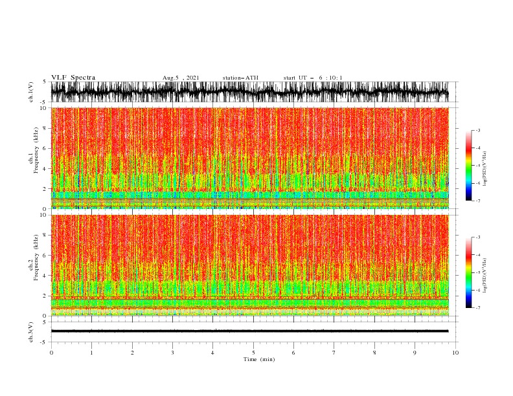This screenshot has width=513, height=396.
Task: Click the ch.1 color bar "log(PSD)(V²/Hz)" label
Action: pyautogui.click(x=485, y=169)
